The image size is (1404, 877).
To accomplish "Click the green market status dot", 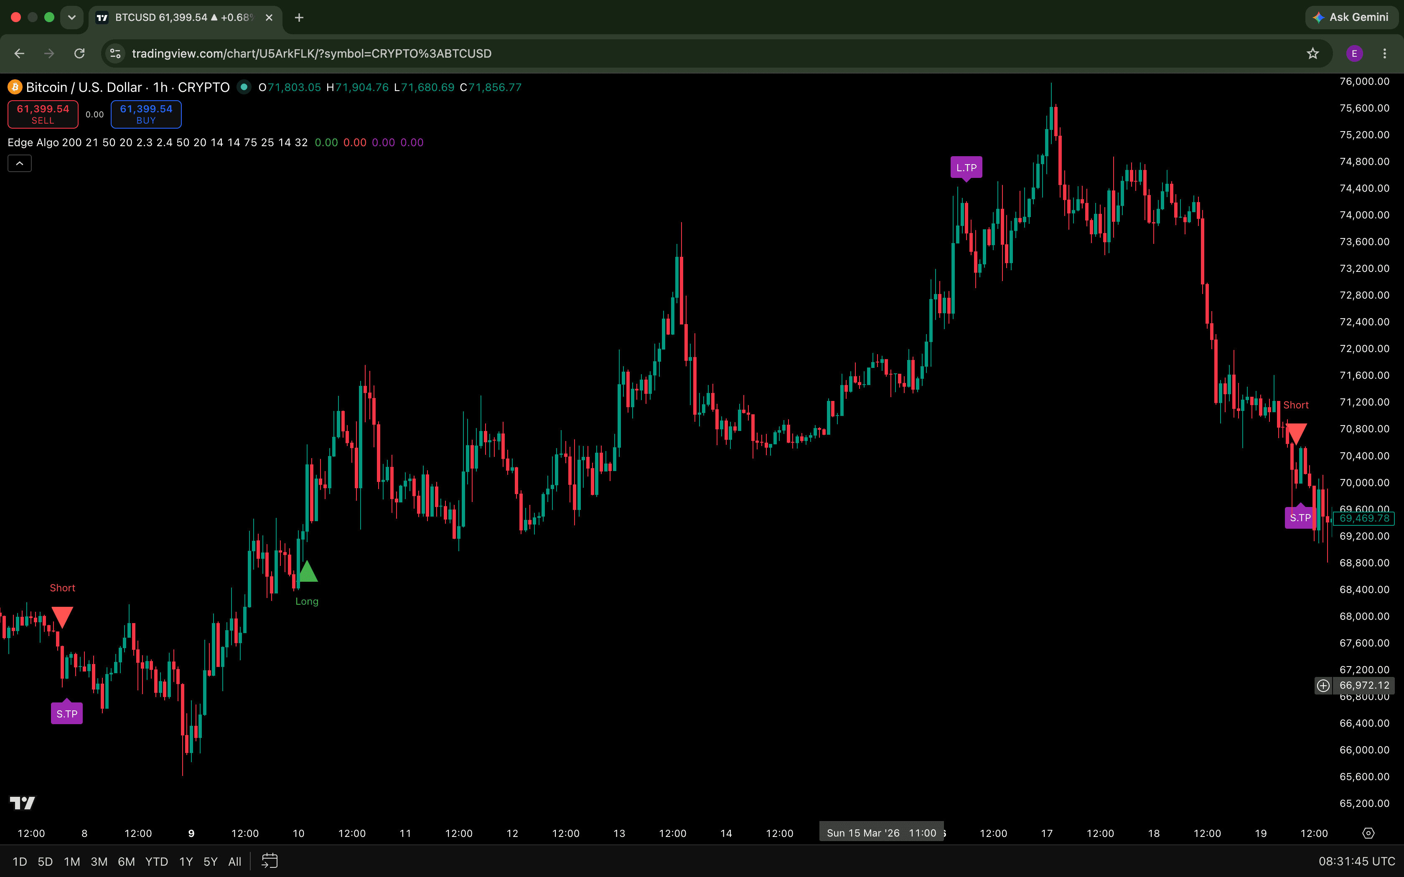I will (x=244, y=87).
